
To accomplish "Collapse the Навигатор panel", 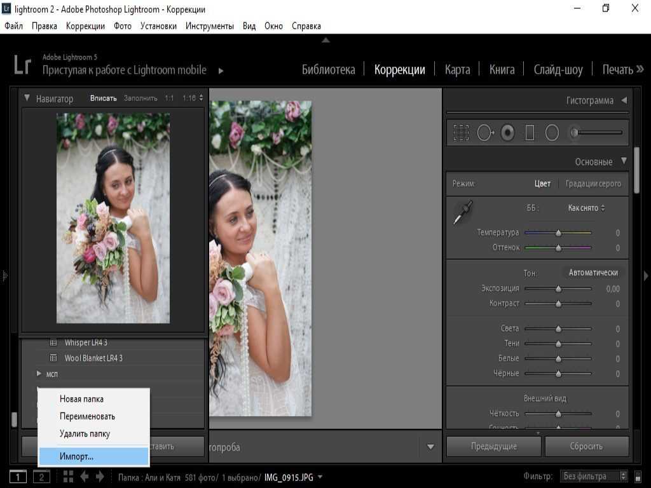I will tap(27, 98).
